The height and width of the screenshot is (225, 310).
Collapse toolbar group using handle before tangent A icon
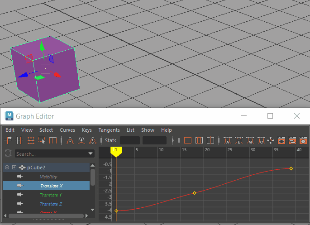219,140
